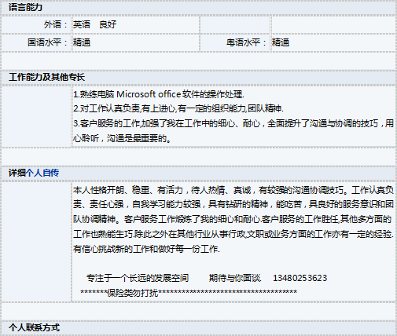Click the line ending 沟通是最重要的
397x336 pixels.
122,138
